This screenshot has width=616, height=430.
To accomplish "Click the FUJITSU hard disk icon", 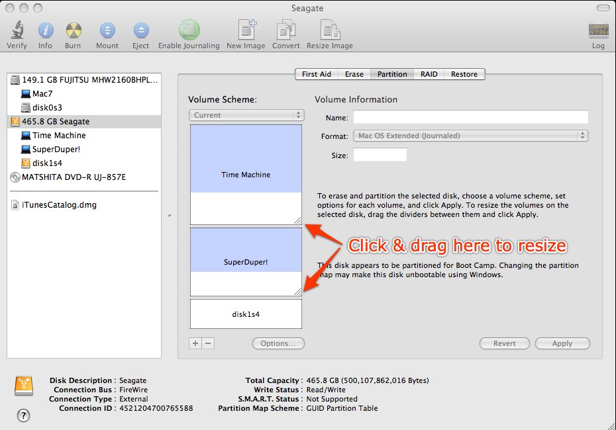I will 15,80.
